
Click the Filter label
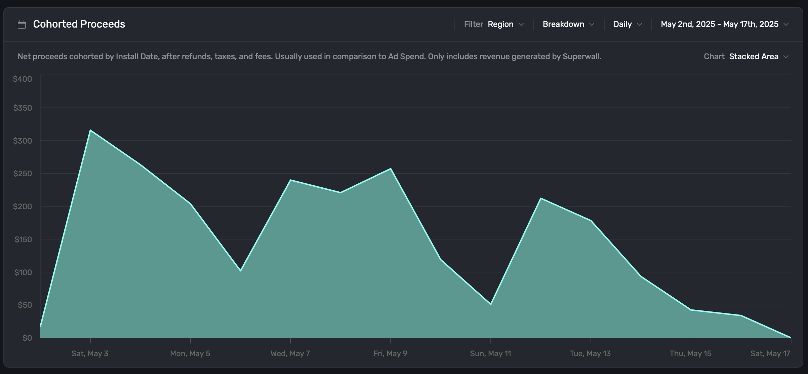pyautogui.click(x=473, y=24)
